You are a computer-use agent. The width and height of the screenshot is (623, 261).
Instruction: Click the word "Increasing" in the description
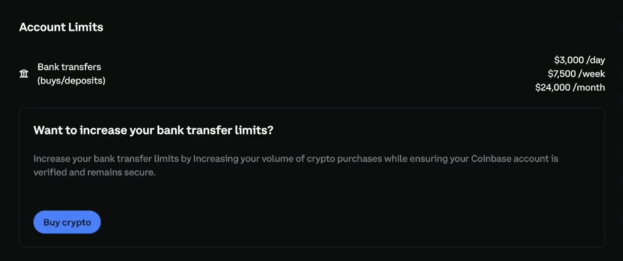pos(217,159)
